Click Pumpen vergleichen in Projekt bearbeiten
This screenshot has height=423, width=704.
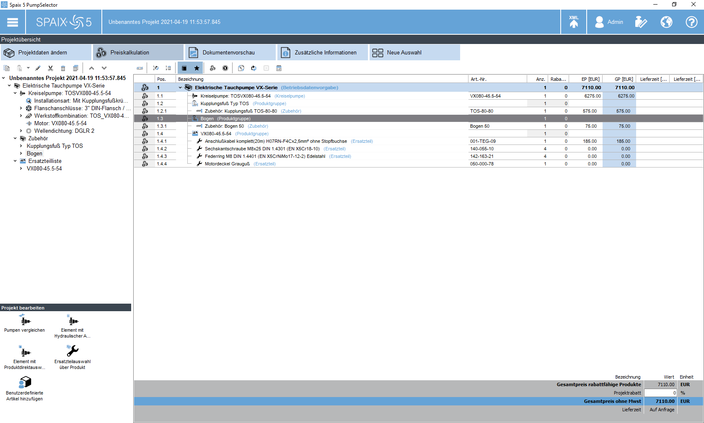coord(25,323)
